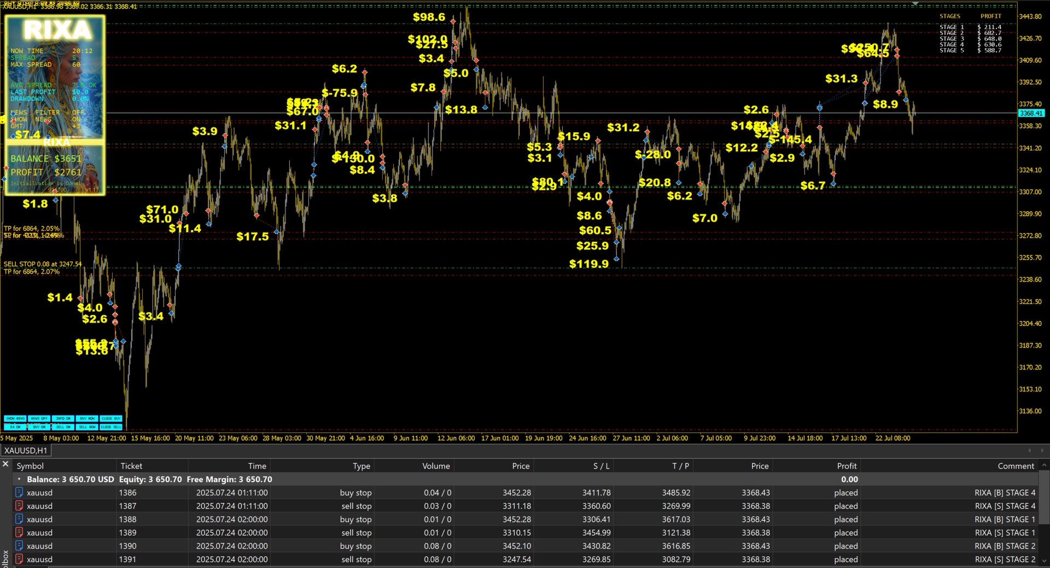Click the BUY NOW button
The width and height of the screenshot is (1050, 568).
point(87,419)
